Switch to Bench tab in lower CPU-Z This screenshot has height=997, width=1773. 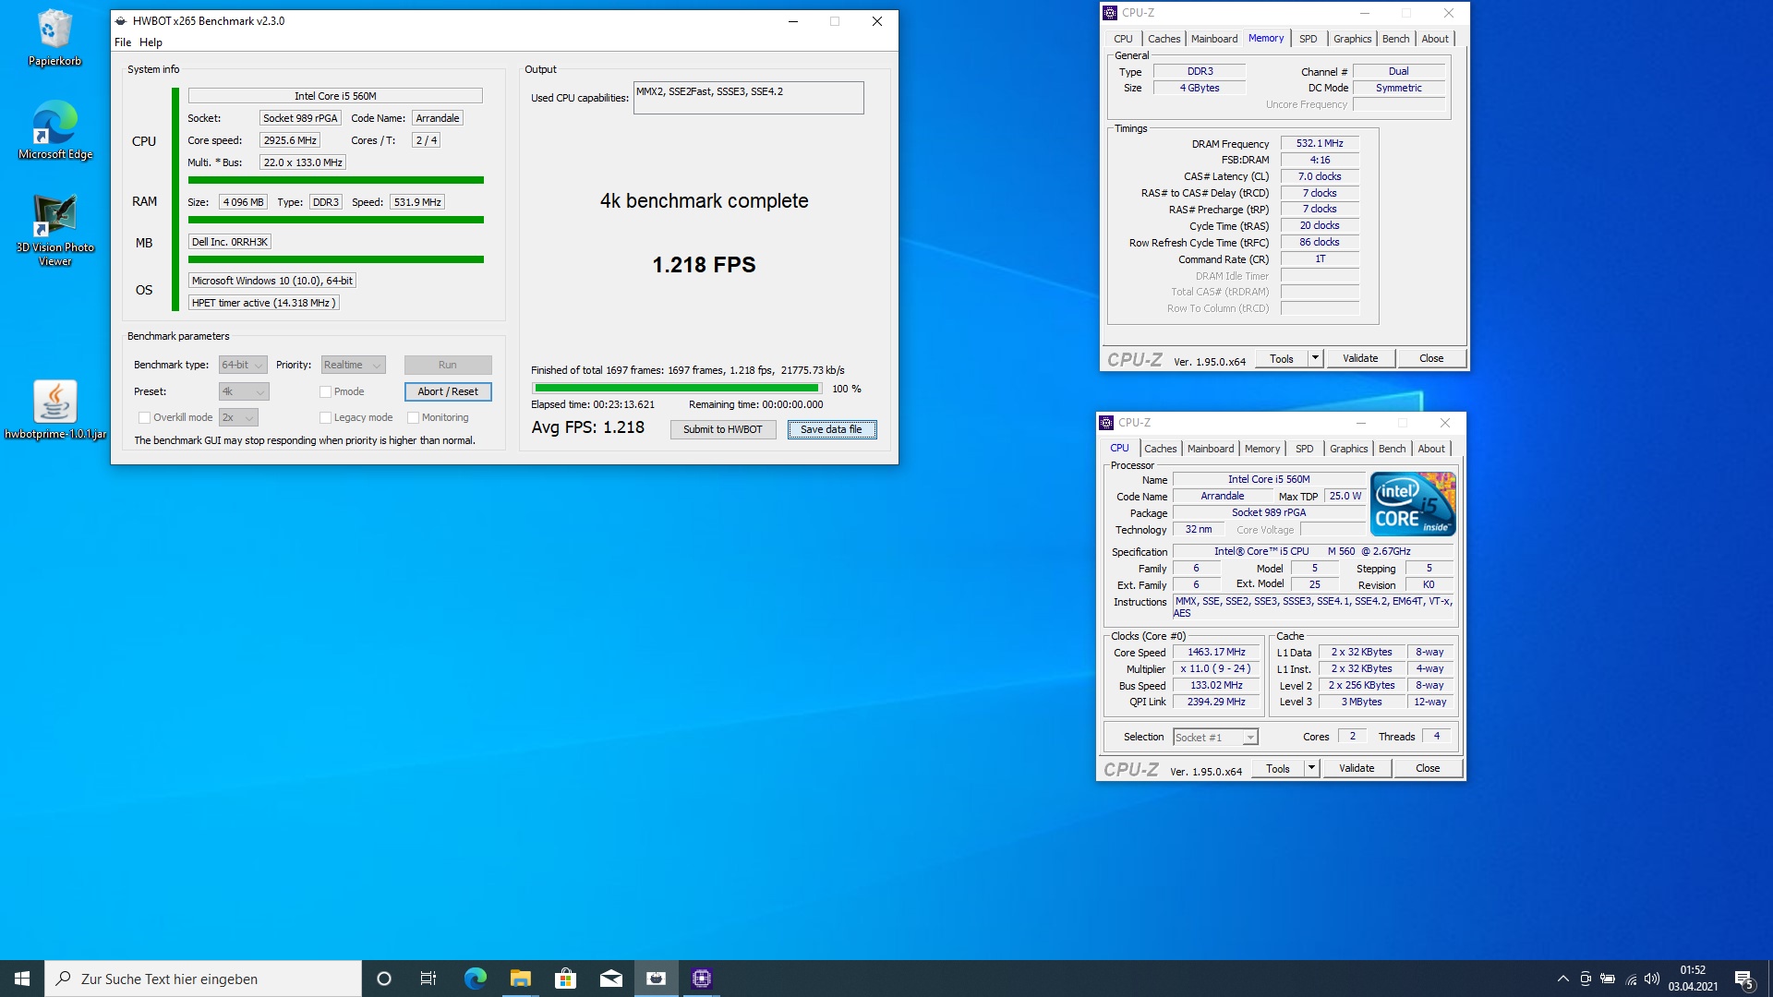click(x=1392, y=449)
